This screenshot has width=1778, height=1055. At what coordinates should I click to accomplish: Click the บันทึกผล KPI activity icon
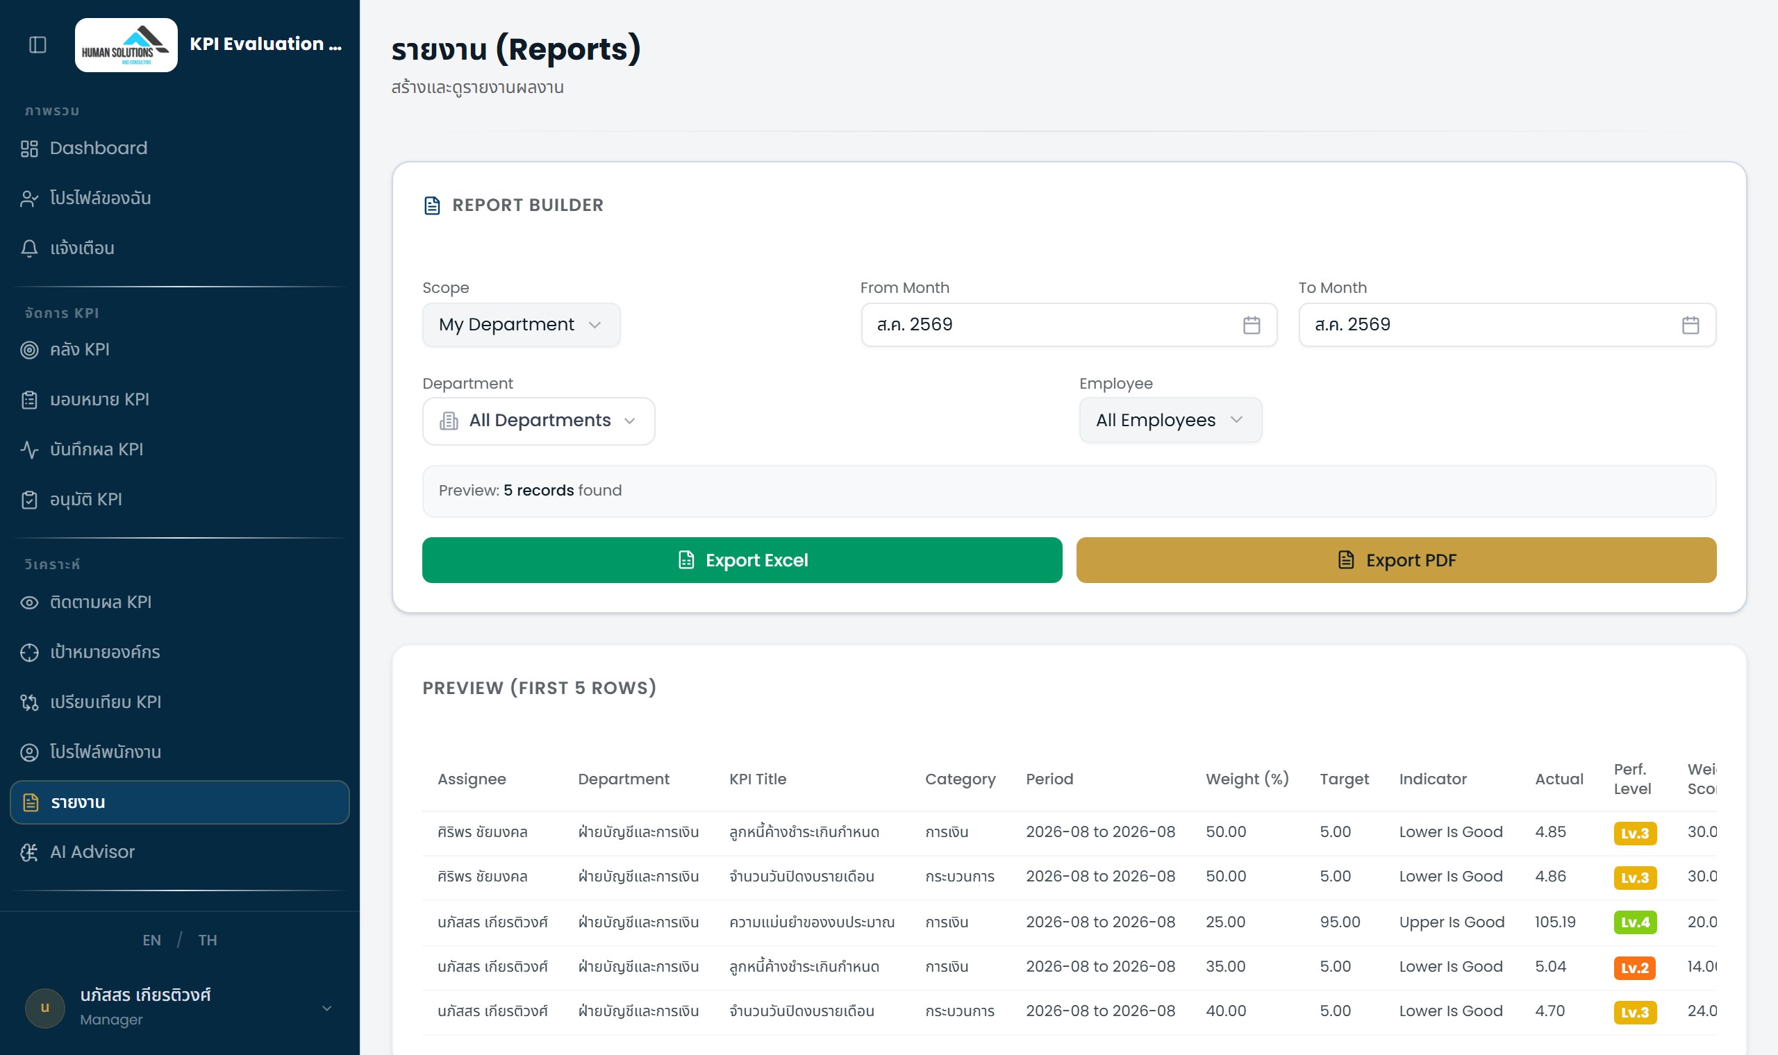coord(29,449)
